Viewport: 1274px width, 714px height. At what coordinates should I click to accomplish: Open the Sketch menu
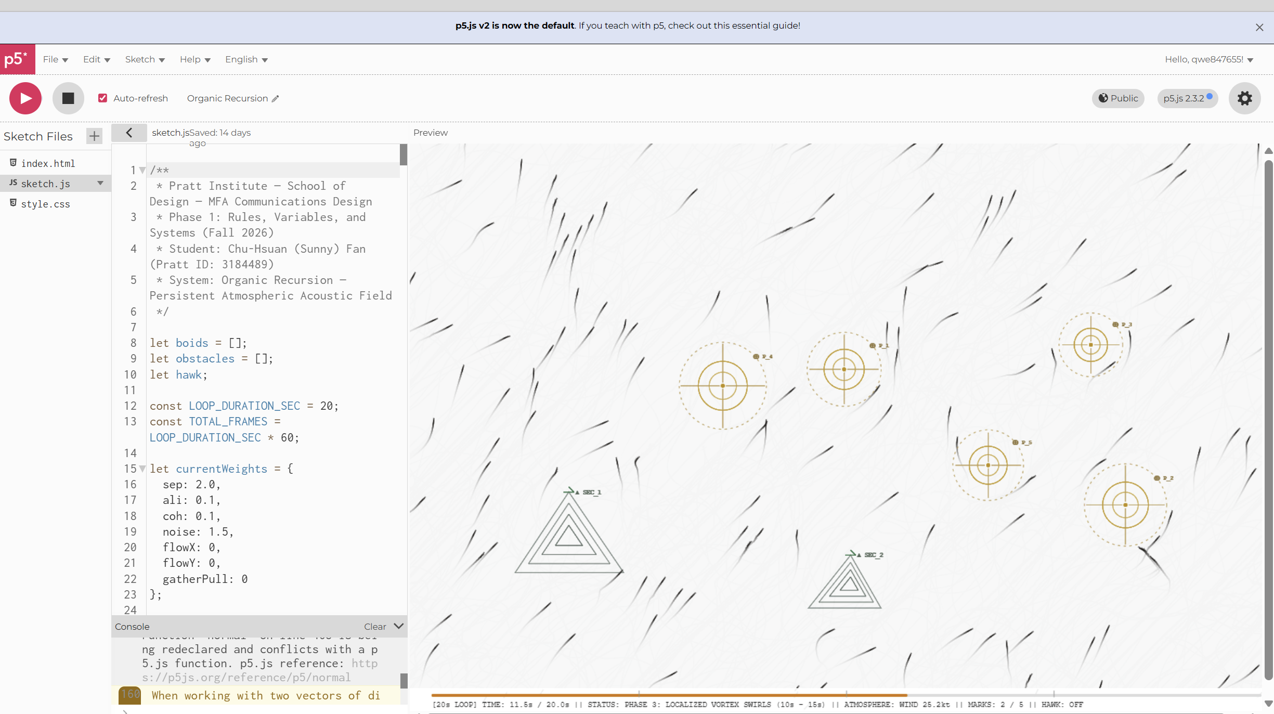[145, 59]
